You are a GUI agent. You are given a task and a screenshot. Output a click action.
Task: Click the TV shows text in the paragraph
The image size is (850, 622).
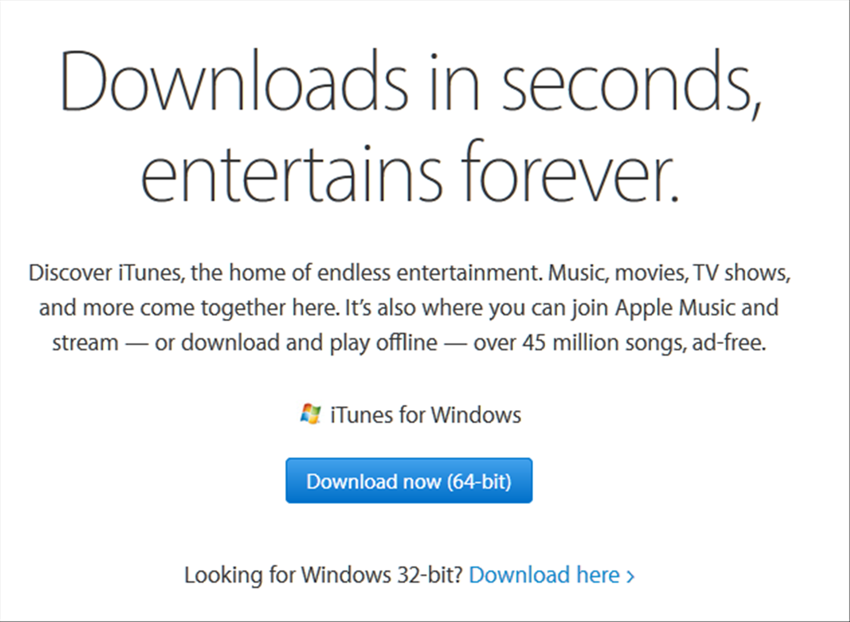[x=741, y=272]
